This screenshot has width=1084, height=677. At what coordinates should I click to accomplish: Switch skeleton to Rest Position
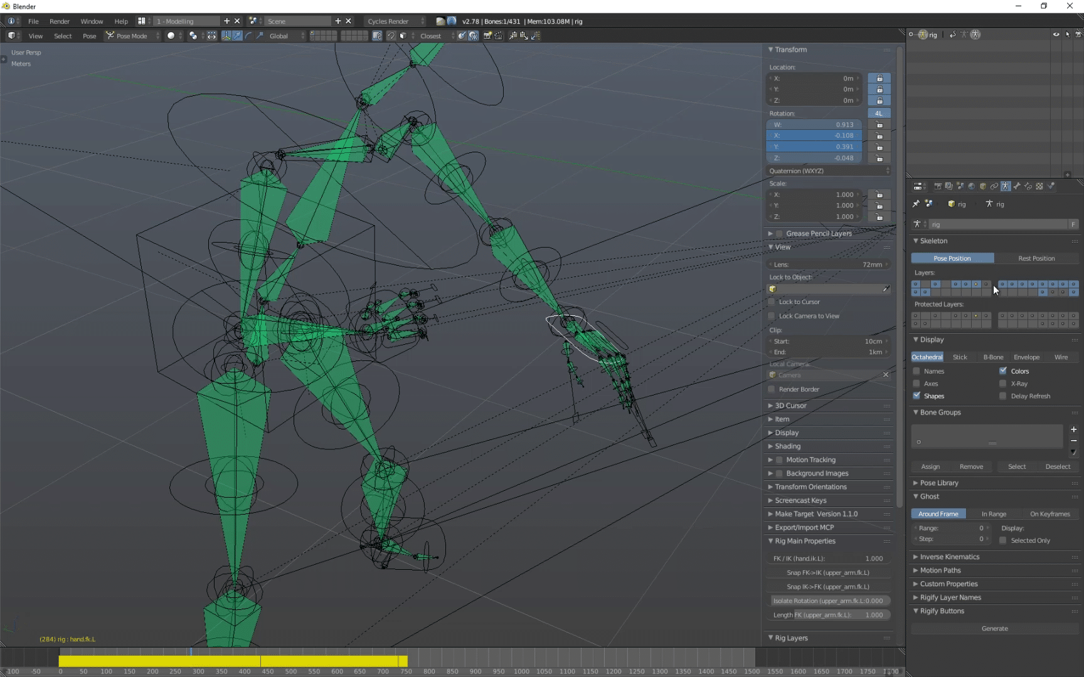click(1036, 258)
